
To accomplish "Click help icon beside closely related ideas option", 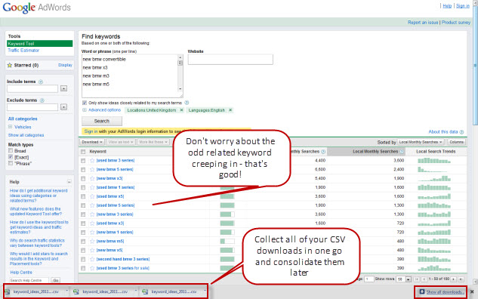I will click(187, 103).
